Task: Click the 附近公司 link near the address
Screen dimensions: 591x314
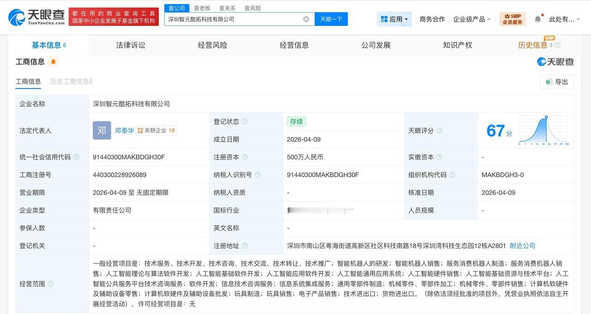Action: (522, 246)
